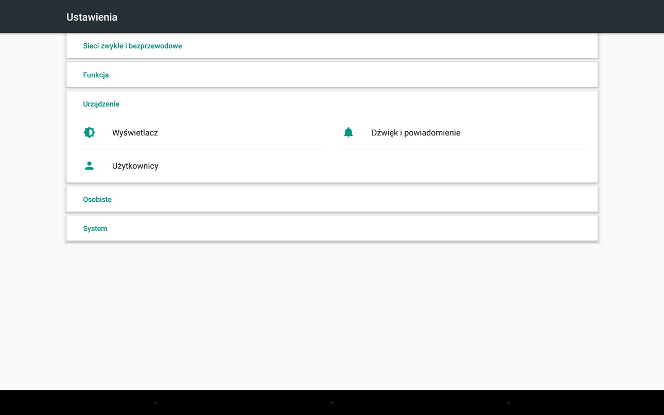
Task: Tap the dimmed back dot in navigation bar
Action: coord(155,402)
